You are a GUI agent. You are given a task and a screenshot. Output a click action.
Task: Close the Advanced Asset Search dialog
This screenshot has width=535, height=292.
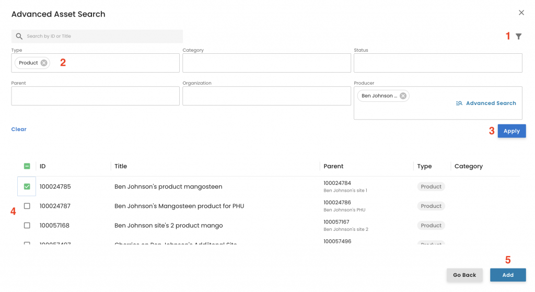[x=521, y=13]
